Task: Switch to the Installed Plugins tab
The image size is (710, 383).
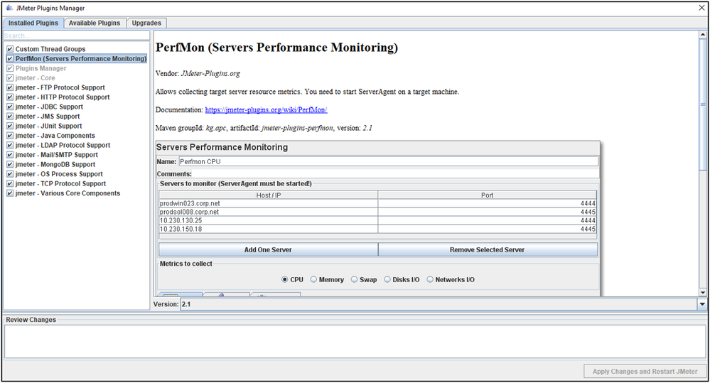Action: point(33,23)
